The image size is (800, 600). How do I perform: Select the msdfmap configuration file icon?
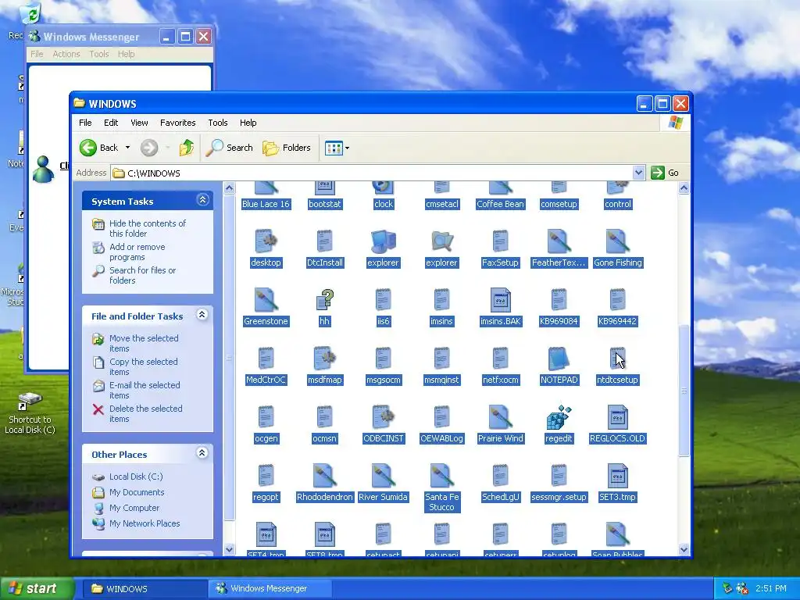(324, 359)
